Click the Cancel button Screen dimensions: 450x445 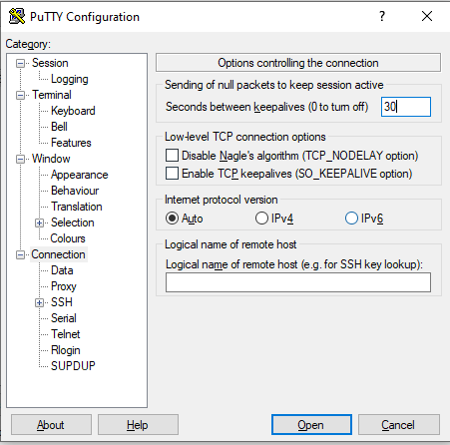[x=399, y=425]
